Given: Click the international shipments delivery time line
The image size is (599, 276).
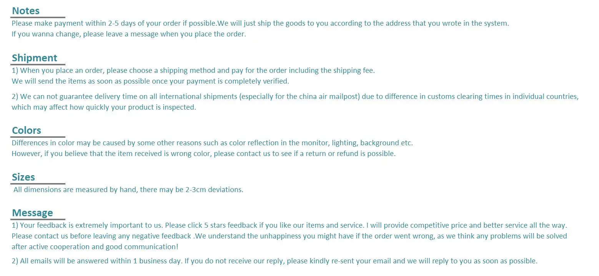Looking at the screenshot, I should (295, 97).
